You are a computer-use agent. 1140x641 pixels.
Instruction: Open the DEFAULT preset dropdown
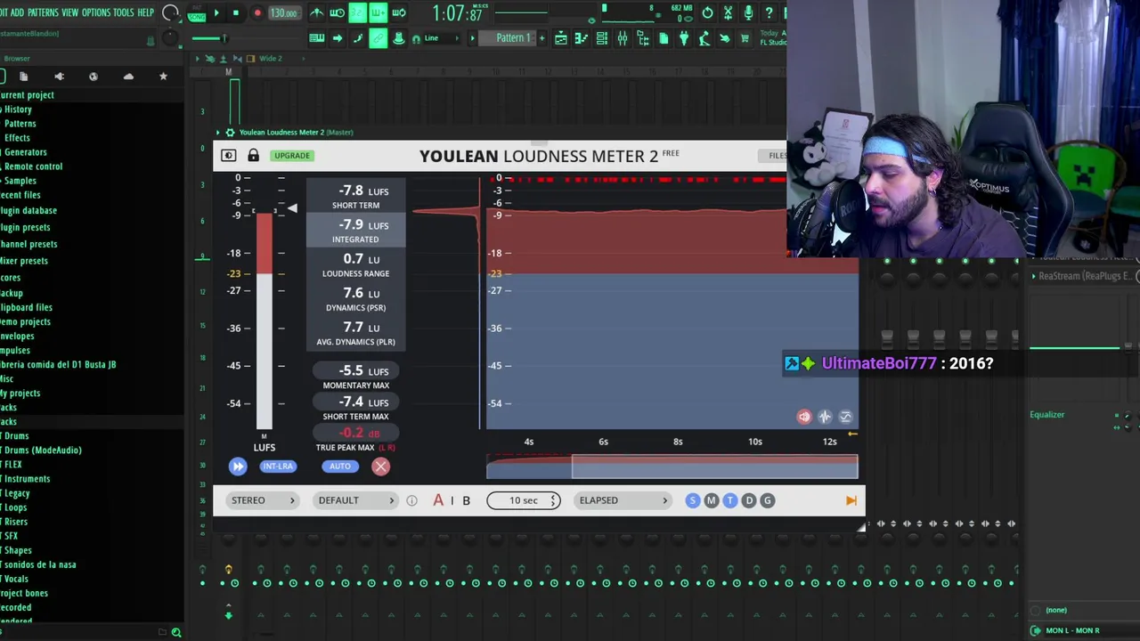[355, 500]
